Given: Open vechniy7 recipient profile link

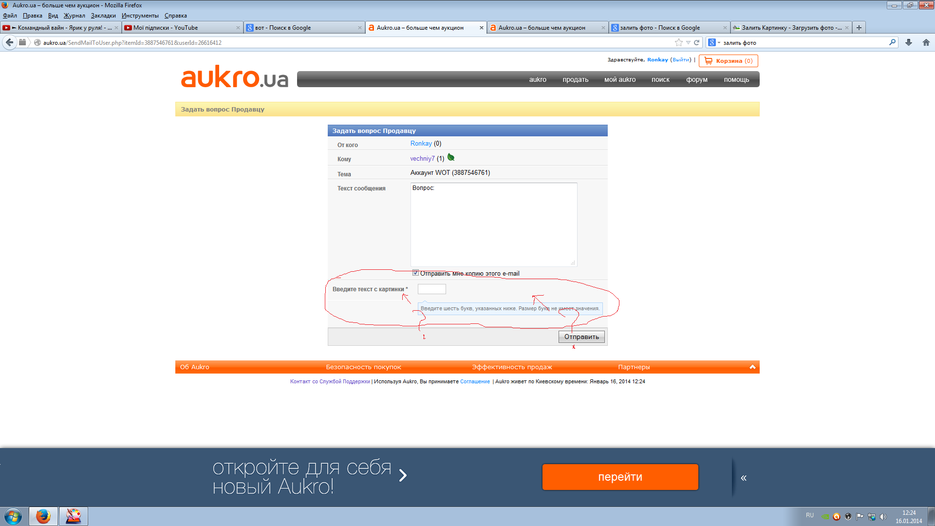Looking at the screenshot, I should click(x=422, y=159).
